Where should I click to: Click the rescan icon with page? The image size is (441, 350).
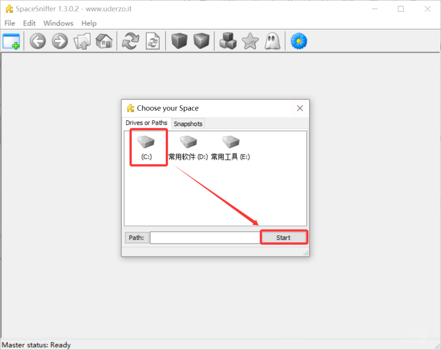tap(153, 41)
